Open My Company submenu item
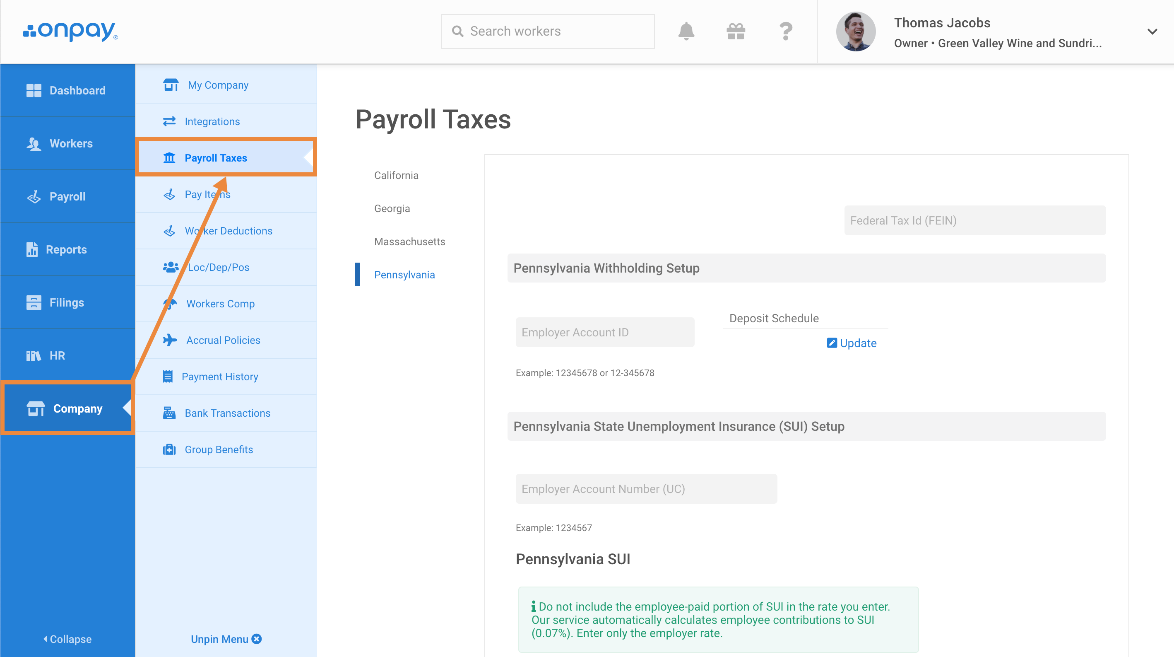The height and width of the screenshot is (657, 1174). point(226,85)
